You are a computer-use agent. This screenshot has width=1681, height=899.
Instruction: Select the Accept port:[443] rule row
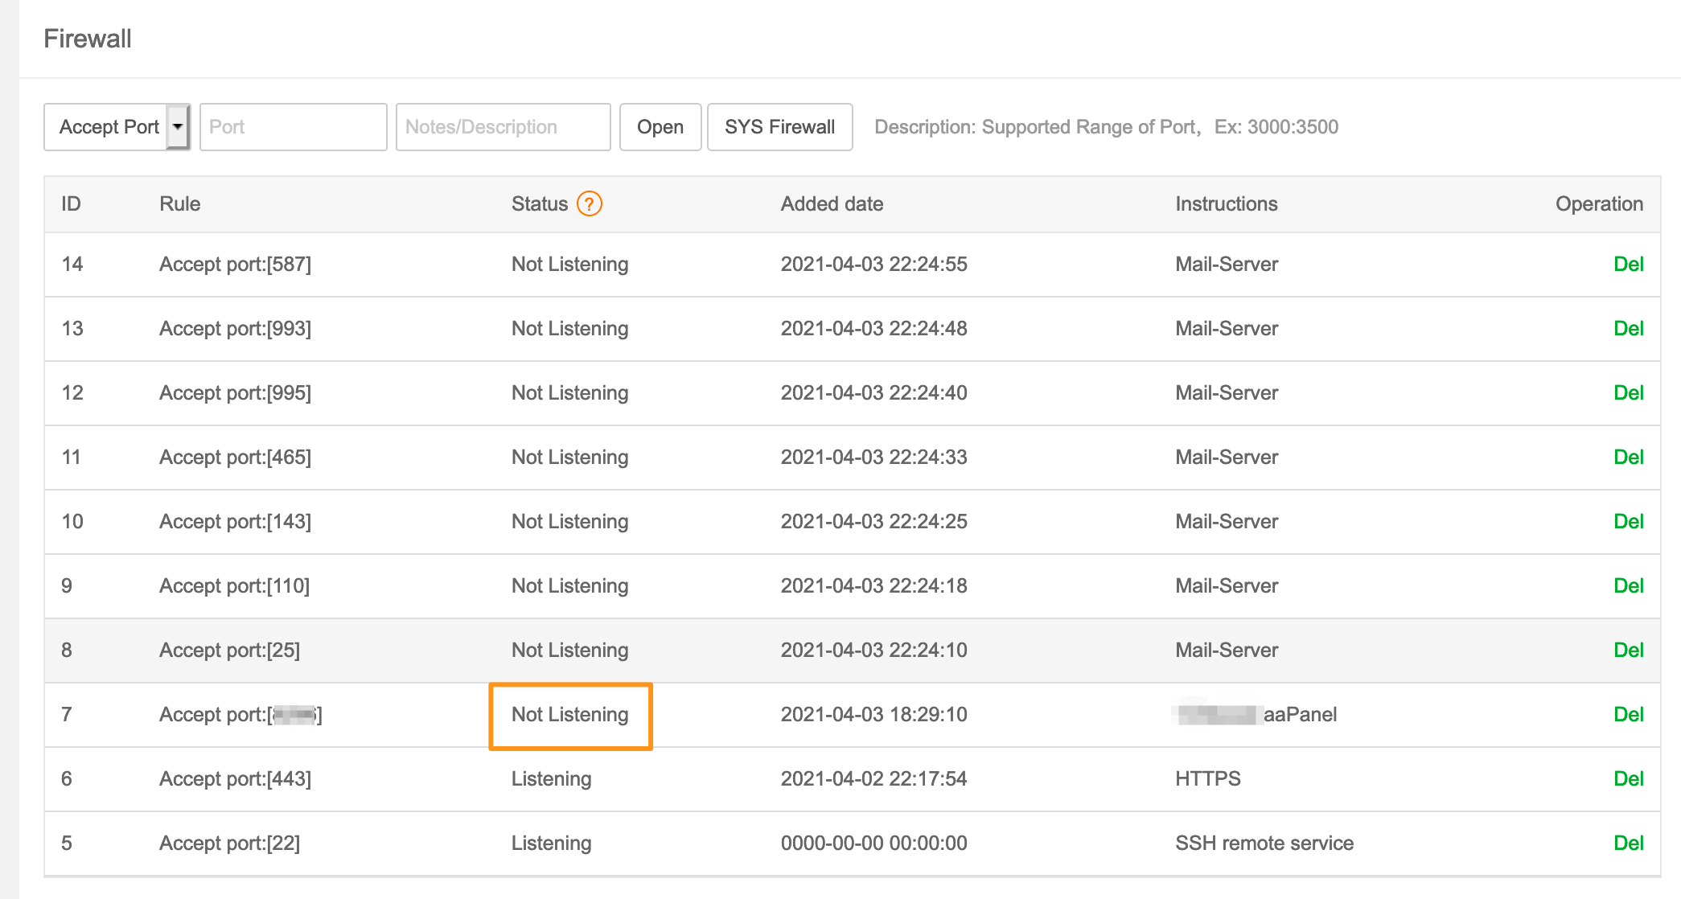coord(235,779)
